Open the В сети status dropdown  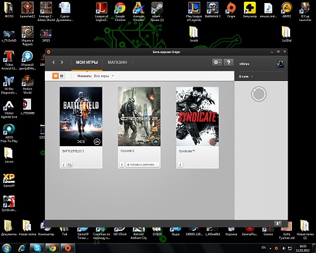coord(246,77)
